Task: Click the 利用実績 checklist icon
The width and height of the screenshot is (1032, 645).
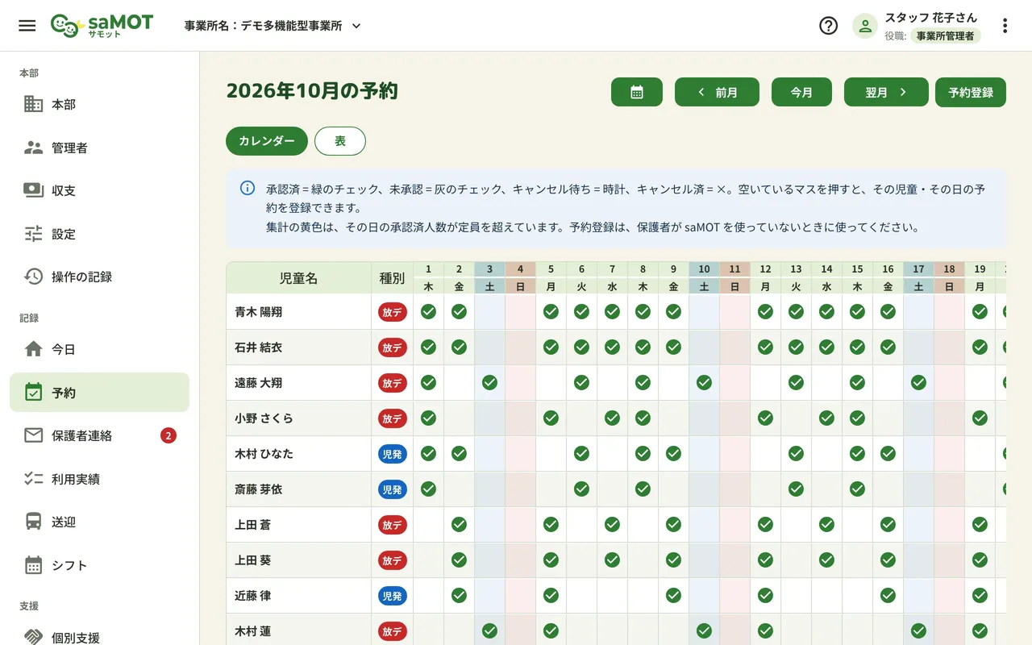Action: click(33, 479)
